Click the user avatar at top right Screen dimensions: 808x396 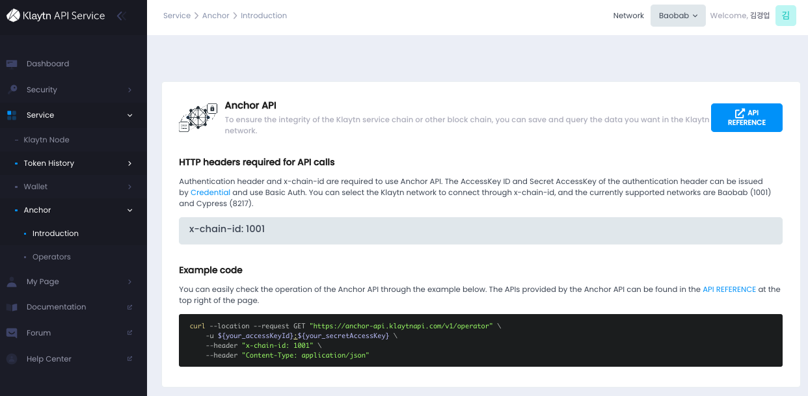pyautogui.click(x=785, y=16)
